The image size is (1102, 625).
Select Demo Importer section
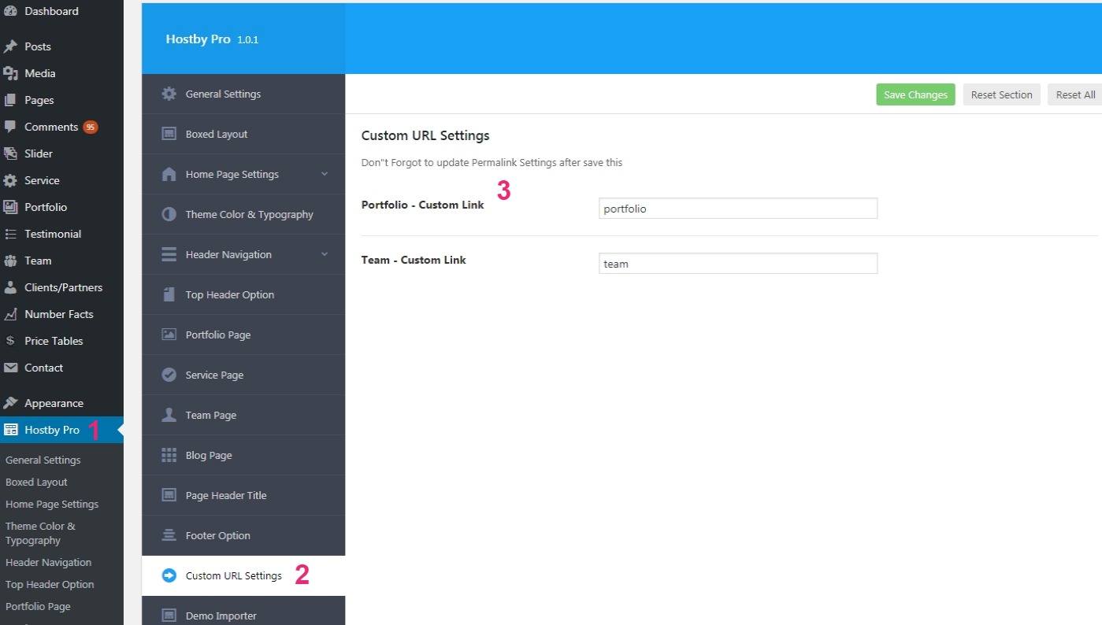tap(243, 612)
